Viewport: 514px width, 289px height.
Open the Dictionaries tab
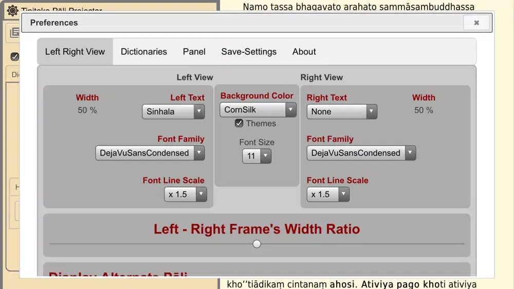click(x=143, y=52)
